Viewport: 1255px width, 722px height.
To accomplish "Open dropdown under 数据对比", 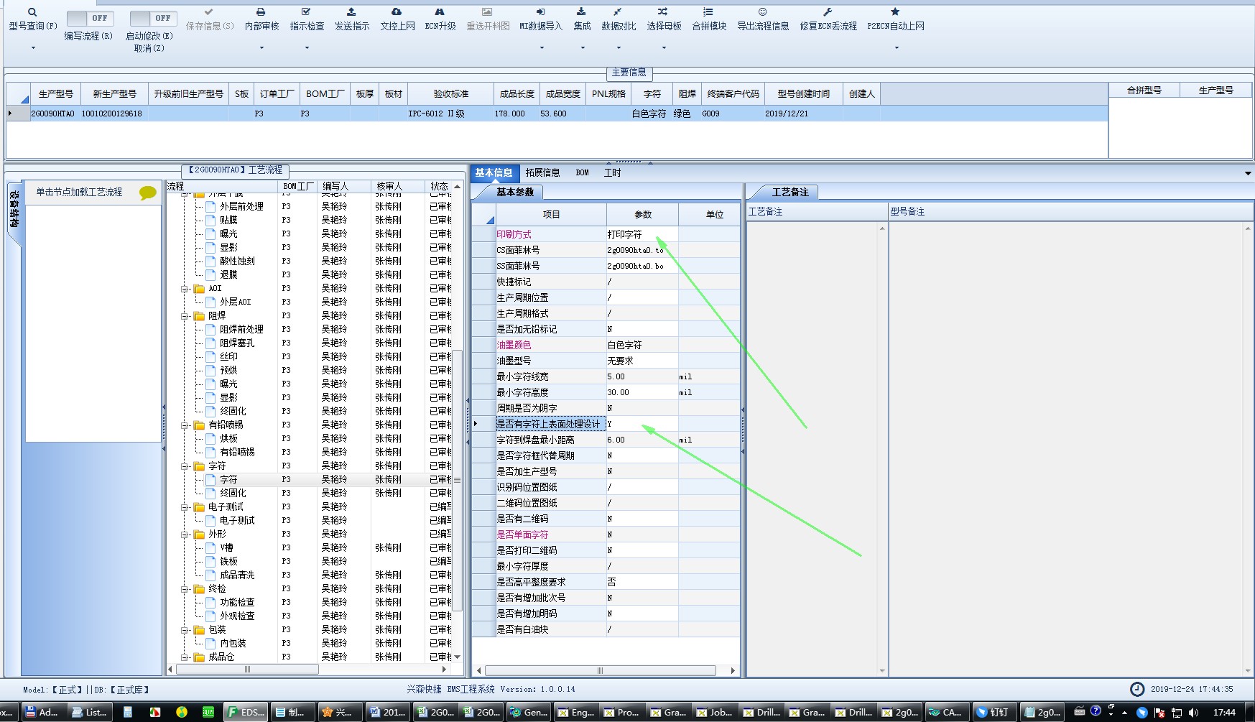I will pos(619,48).
